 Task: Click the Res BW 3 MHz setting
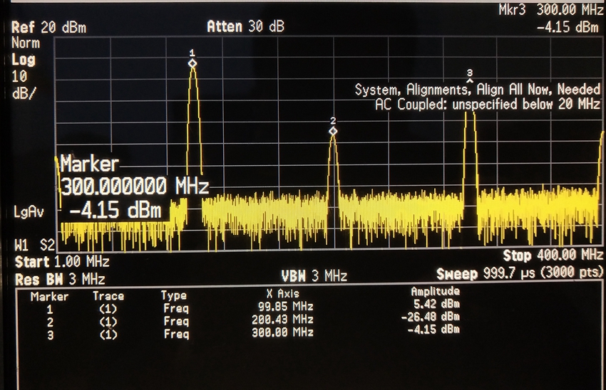point(60,278)
